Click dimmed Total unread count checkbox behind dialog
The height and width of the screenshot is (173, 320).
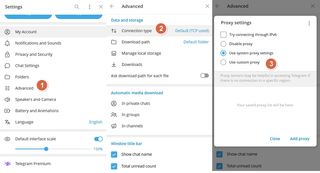click(x=220, y=166)
